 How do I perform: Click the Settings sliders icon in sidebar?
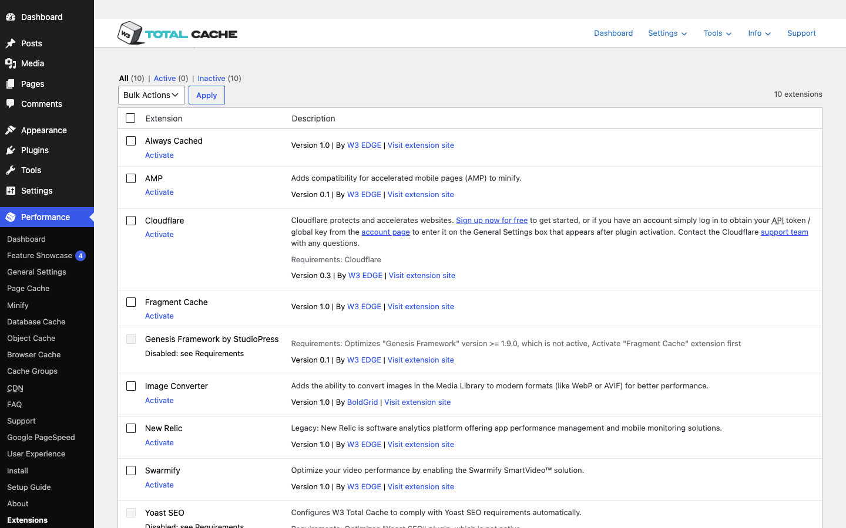coord(11,191)
